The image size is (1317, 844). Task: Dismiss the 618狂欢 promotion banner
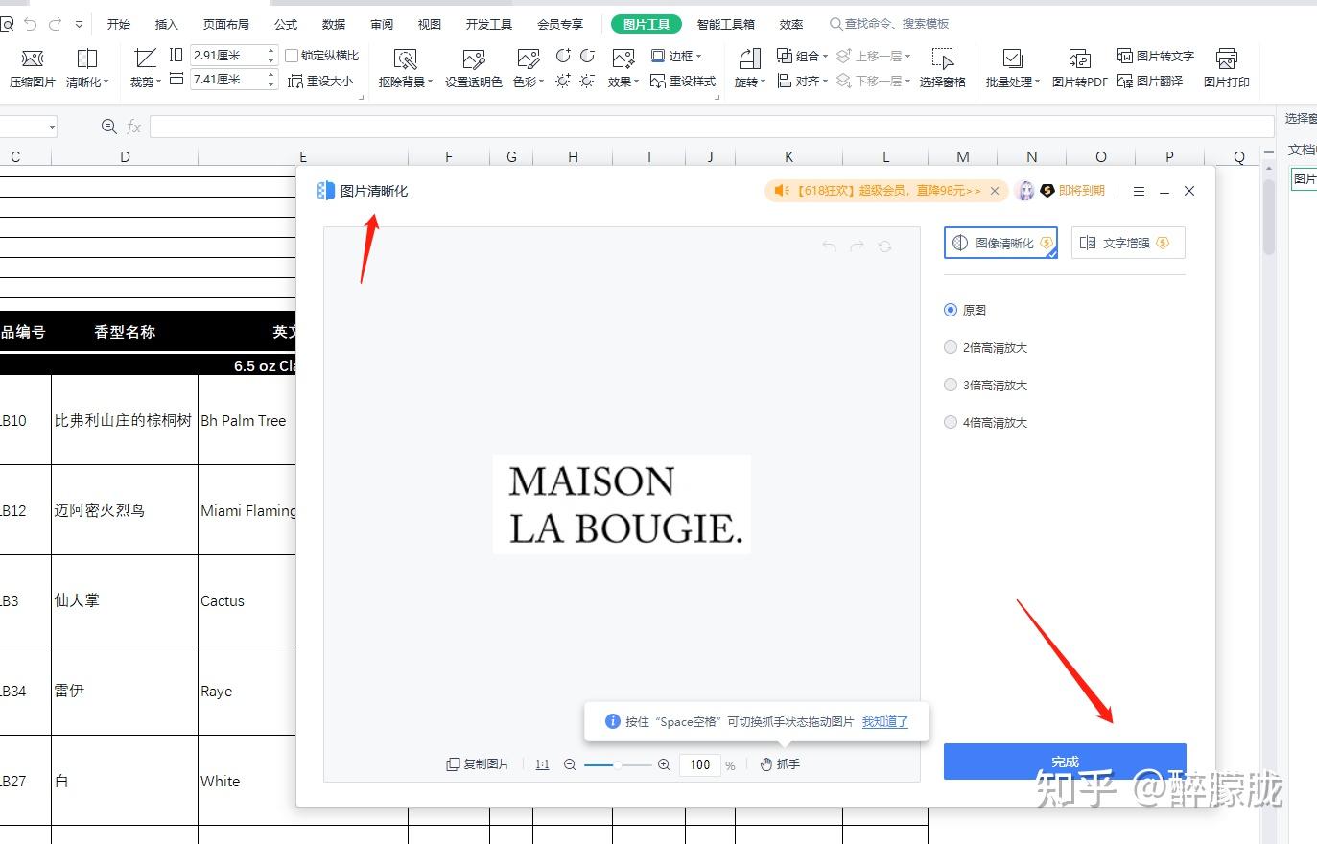click(995, 191)
